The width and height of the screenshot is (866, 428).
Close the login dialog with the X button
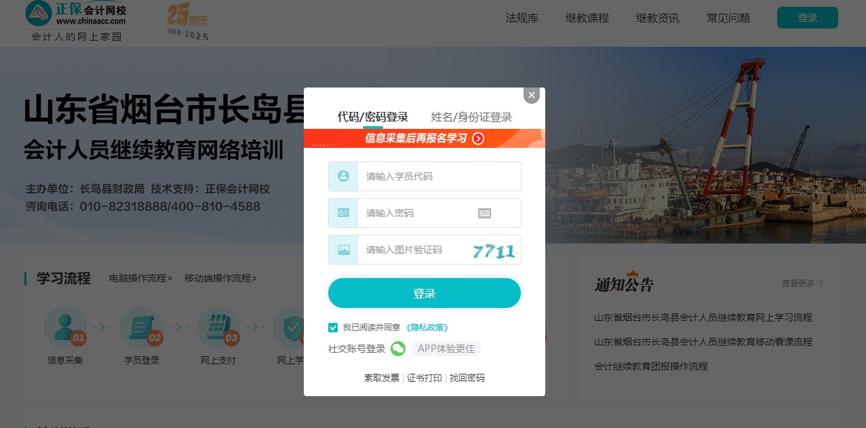(532, 96)
